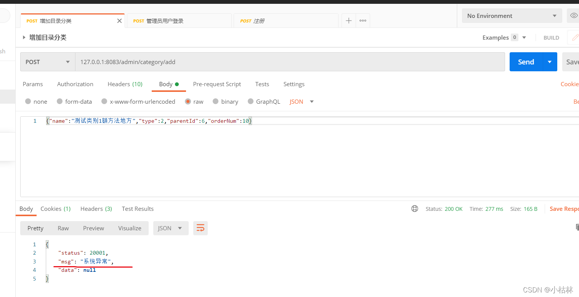Toggle response line wrapping icon beside JSON
Viewport: 579px width, 297px height.
click(x=200, y=228)
